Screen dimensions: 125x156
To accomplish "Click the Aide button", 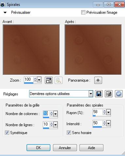I will pos(91,148).
